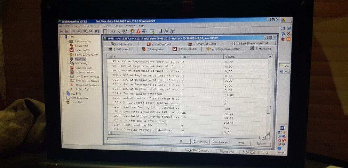Click the key icon in the toolbar
Screen dimensions: 348x168
(113, 31)
